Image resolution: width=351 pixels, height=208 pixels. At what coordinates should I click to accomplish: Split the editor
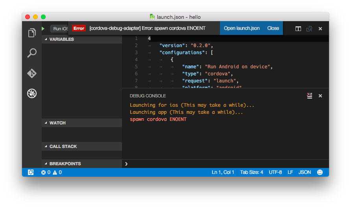(x=298, y=29)
